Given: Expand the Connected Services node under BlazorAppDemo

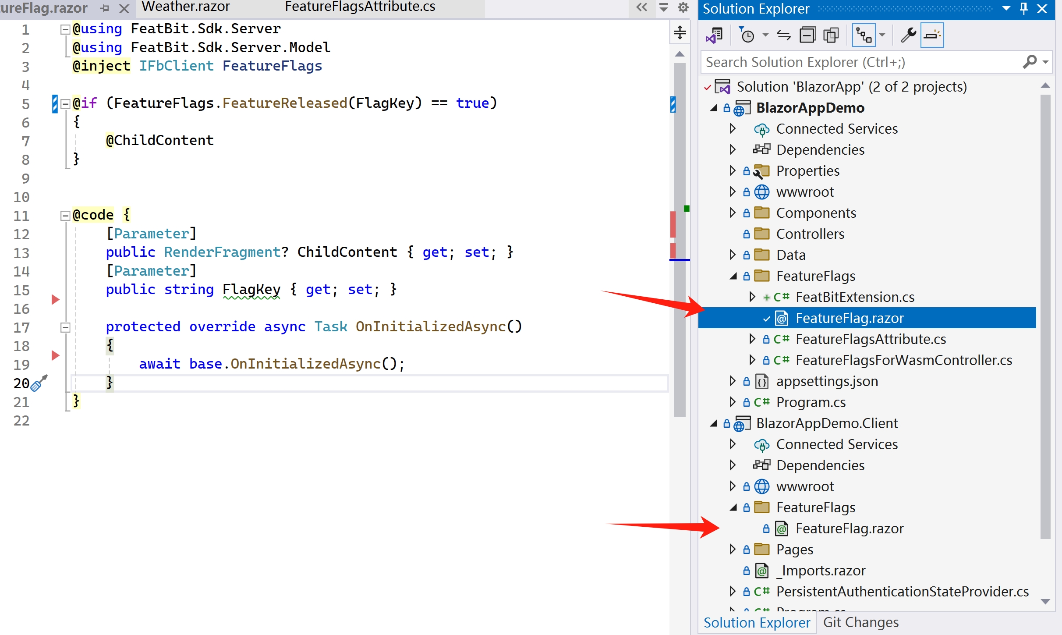Looking at the screenshot, I should pyautogui.click(x=733, y=128).
